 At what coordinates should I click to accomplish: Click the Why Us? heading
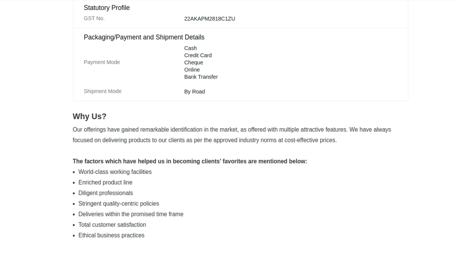tap(89, 116)
